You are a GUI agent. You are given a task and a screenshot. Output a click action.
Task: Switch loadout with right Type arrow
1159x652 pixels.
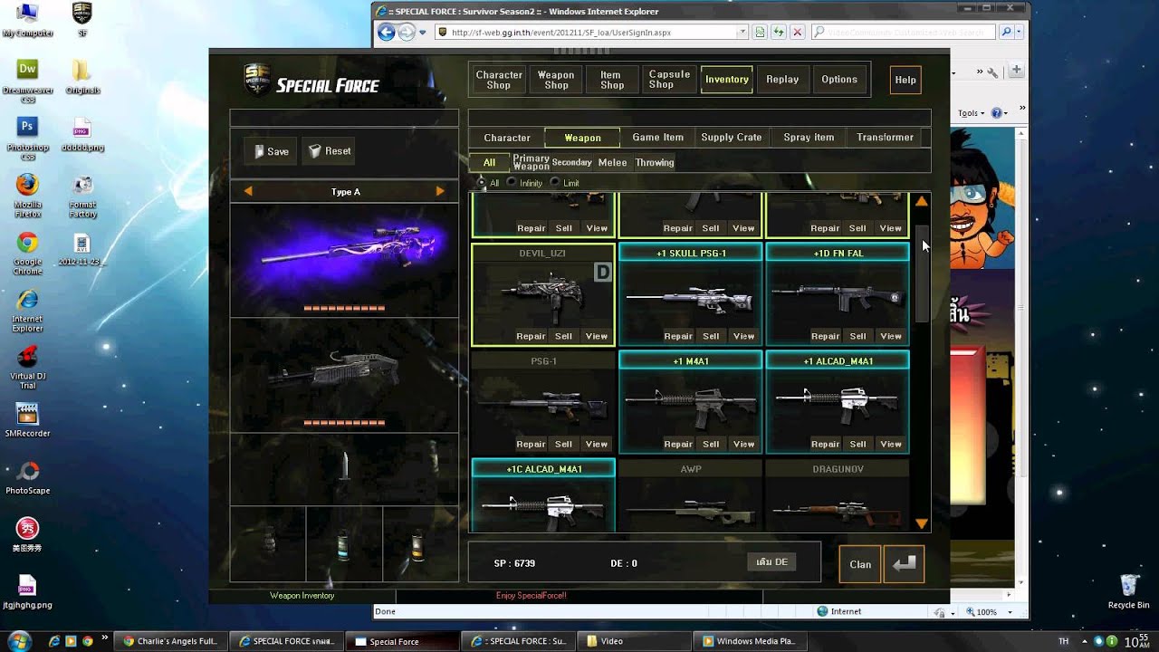(x=440, y=191)
